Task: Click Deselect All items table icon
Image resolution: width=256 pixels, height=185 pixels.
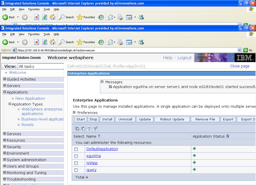Action: coord(83,129)
